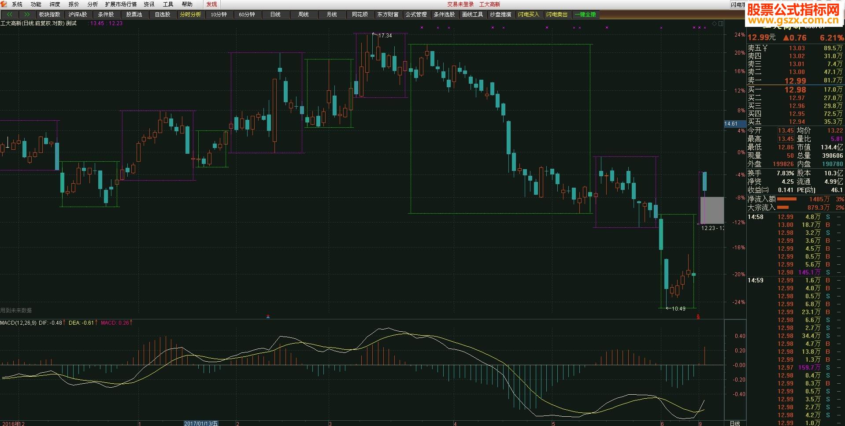Open 条件选股 stock screener

click(x=445, y=15)
